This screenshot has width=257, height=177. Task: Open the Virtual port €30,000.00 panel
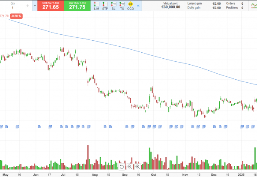(x=170, y=6)
